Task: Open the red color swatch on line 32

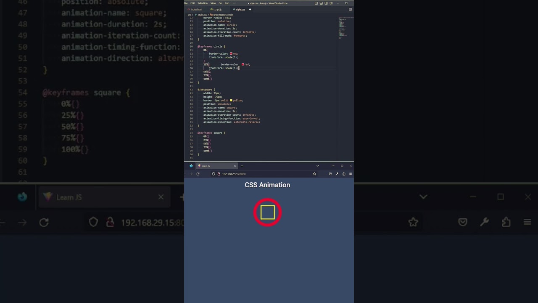Action: (231, 54)
